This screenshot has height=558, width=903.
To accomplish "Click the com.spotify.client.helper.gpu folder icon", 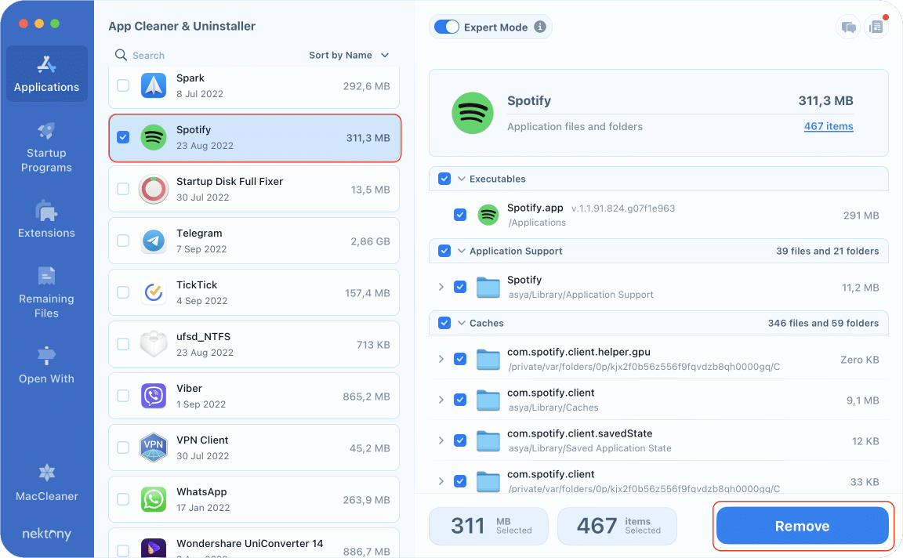I will (488, 360).
